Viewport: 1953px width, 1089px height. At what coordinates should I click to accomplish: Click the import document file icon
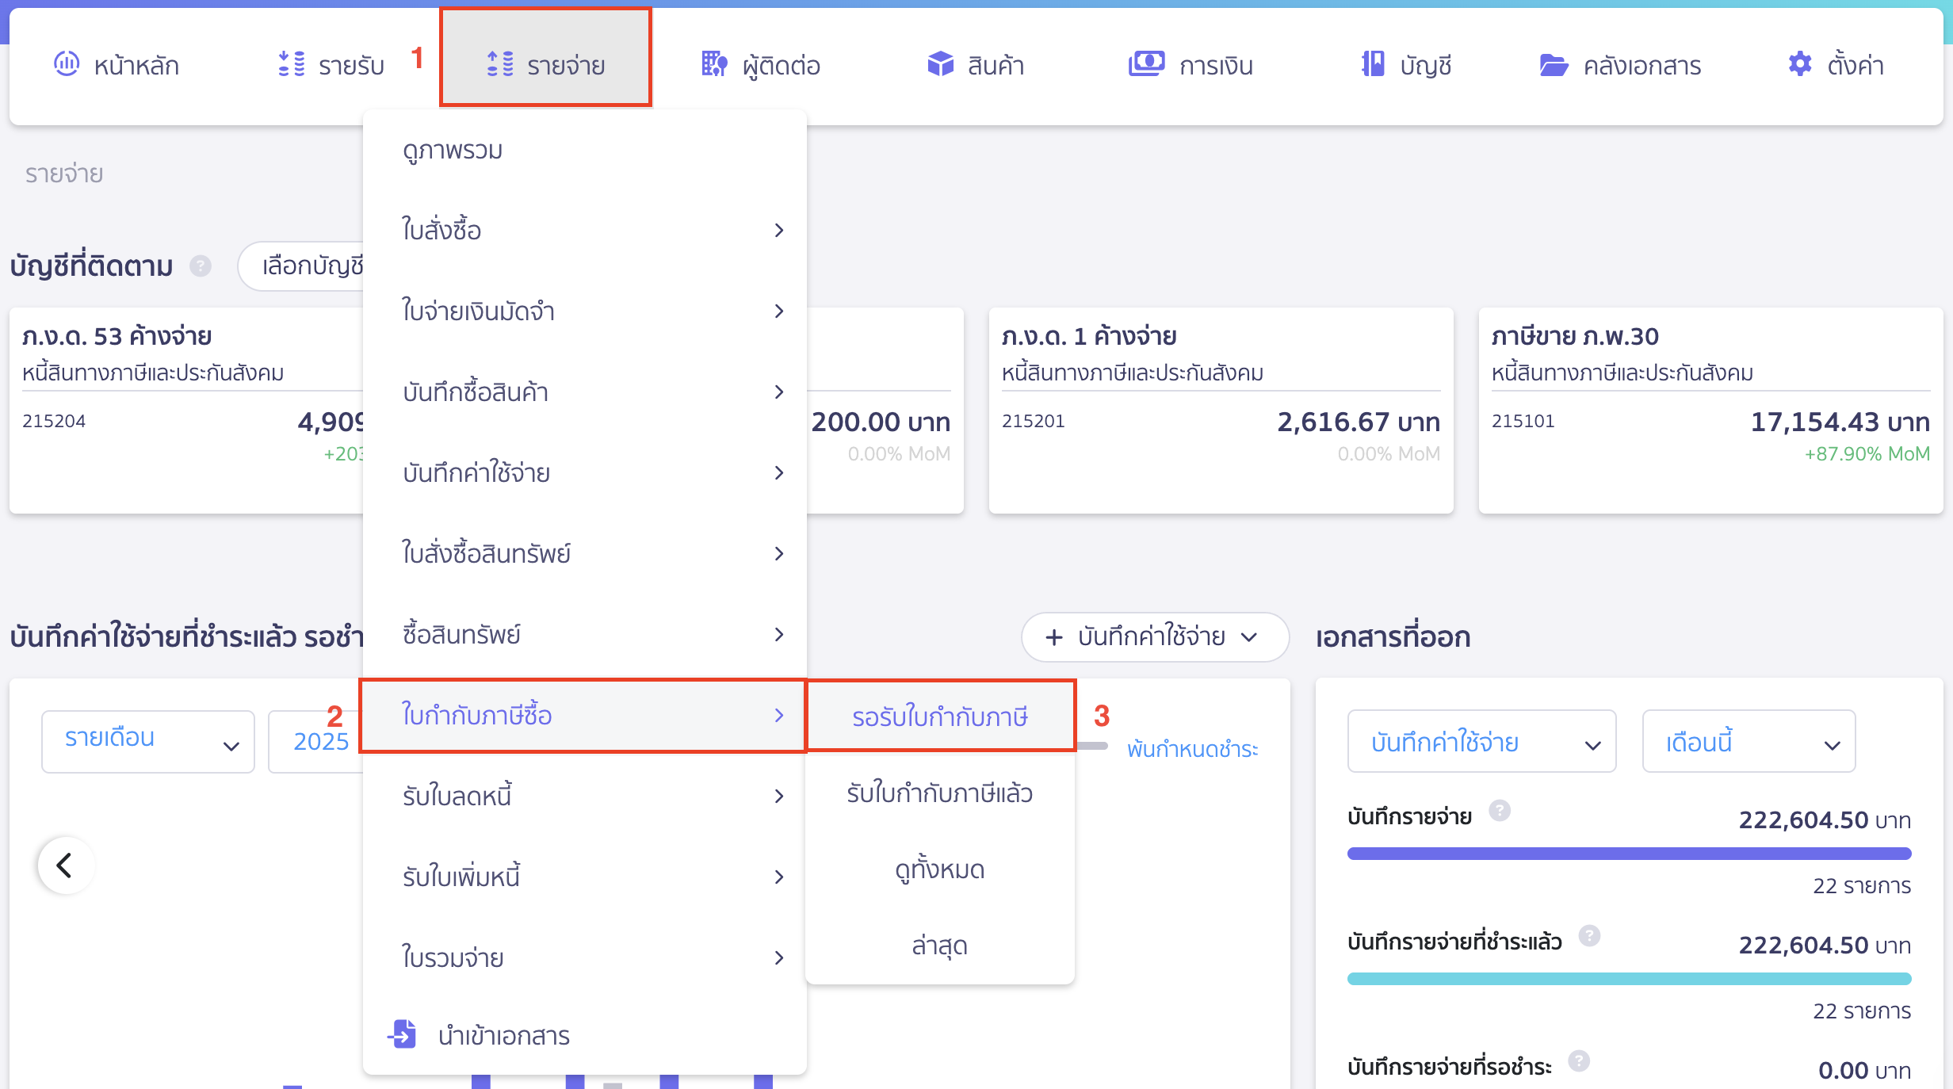pos(403,1034)
